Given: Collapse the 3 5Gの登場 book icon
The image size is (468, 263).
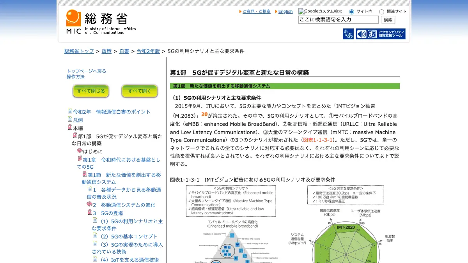Looking at the screenshot, I should pyautogui.click(x=90, y=212).
